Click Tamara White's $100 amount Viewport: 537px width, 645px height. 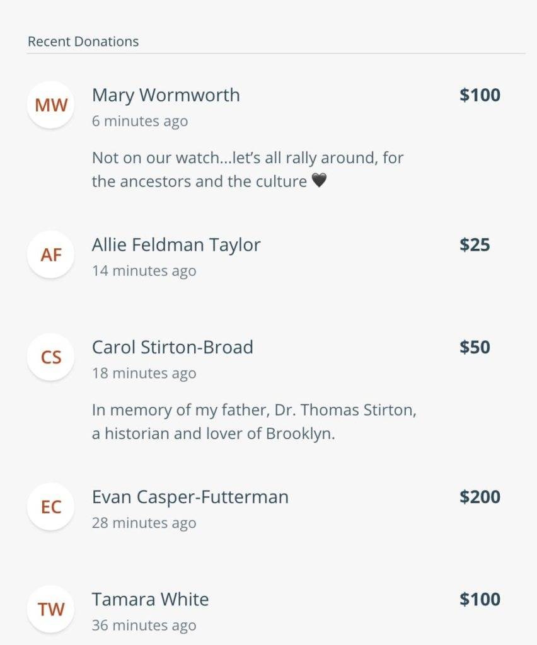480,600
